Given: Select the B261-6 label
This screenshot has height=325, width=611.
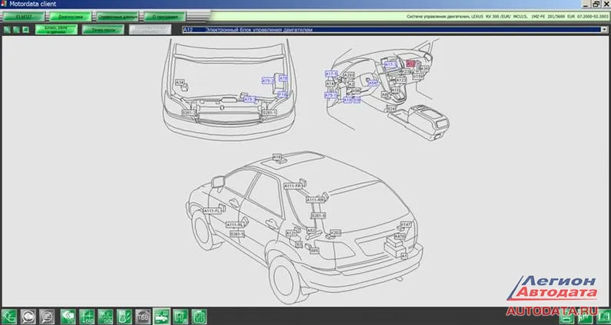Looking at the screenshot, I should (318, 215).
